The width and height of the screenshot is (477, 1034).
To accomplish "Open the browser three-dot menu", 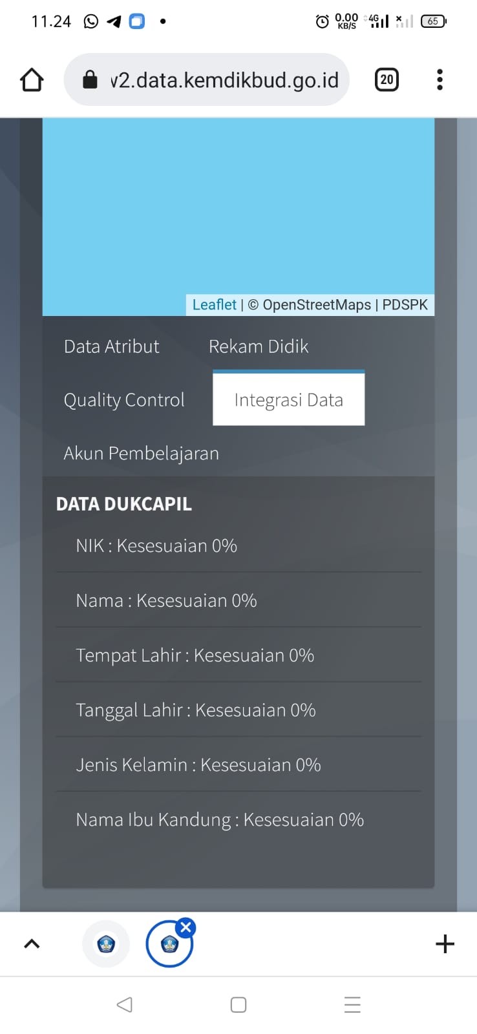I will coord(440,79).
